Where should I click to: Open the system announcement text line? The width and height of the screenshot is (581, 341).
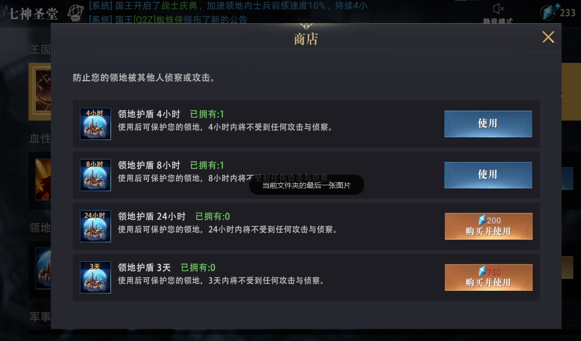pos(168,20)
